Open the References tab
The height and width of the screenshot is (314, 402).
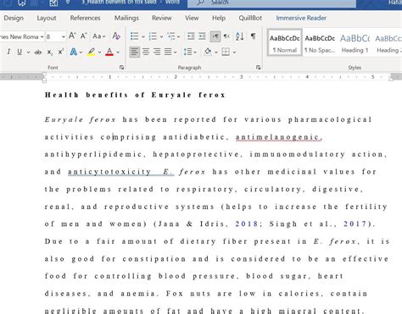[85, 18]
